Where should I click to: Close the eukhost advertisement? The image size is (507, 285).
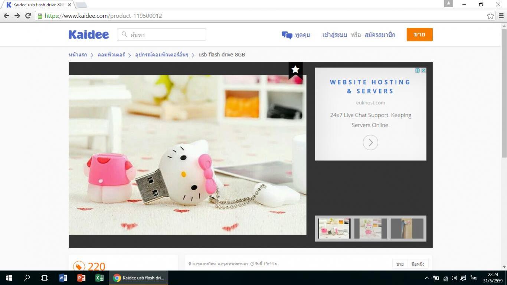(x=423, y=70)
